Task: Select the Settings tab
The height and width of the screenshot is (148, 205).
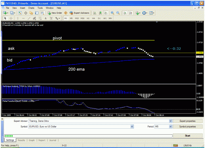Action: pos(10,140)
